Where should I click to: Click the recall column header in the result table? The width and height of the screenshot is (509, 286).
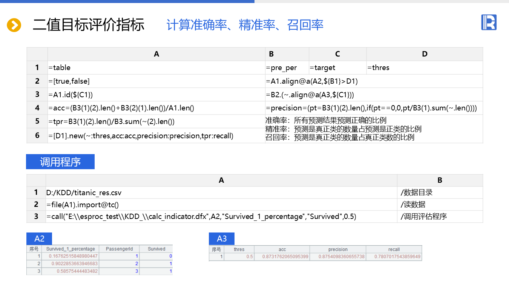[x=394, y=249]
